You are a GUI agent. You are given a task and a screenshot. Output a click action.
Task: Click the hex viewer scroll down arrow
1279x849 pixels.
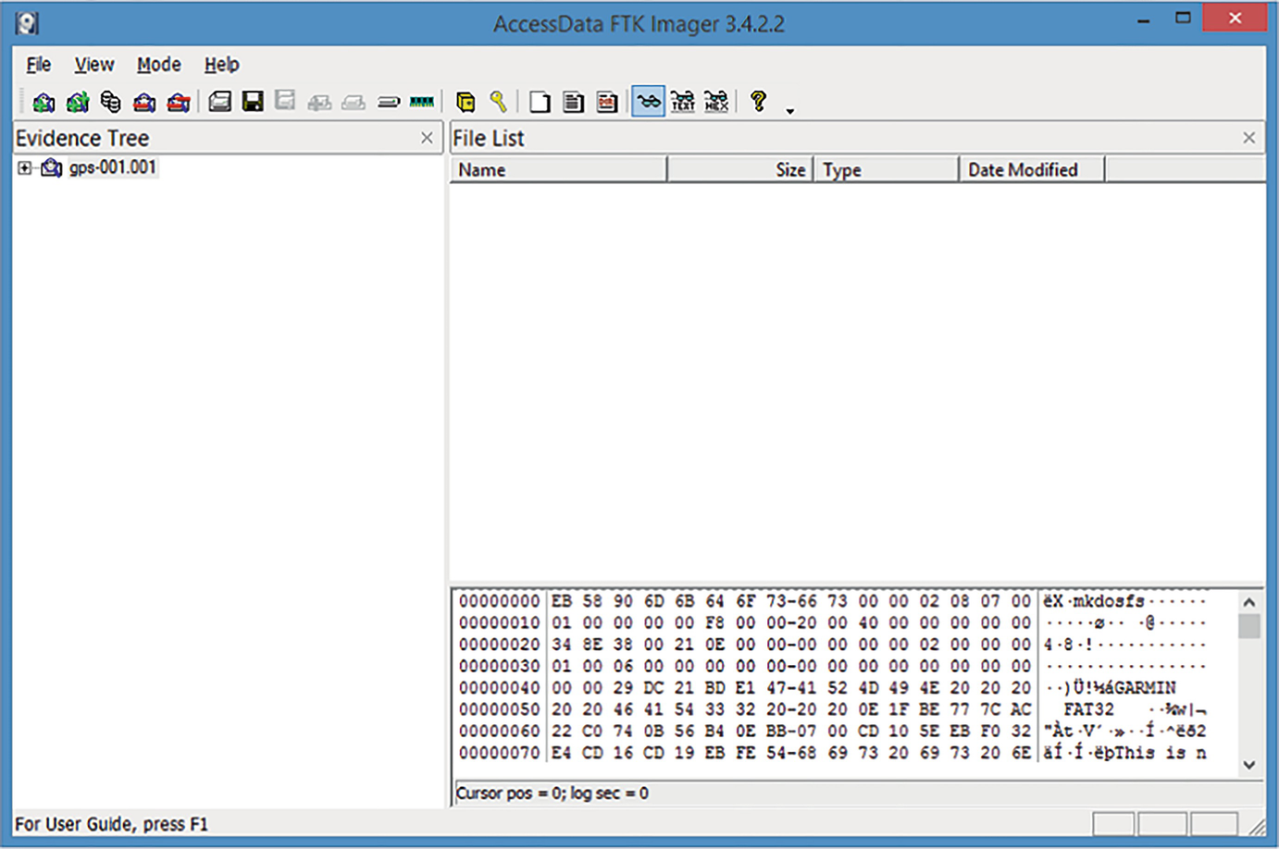pyautogui.click(x=1249, y=765)
